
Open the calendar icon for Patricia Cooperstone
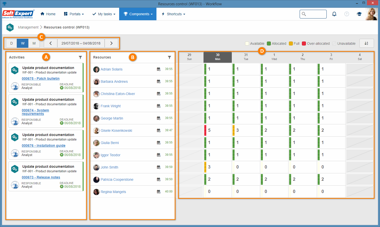pos(159,179)
